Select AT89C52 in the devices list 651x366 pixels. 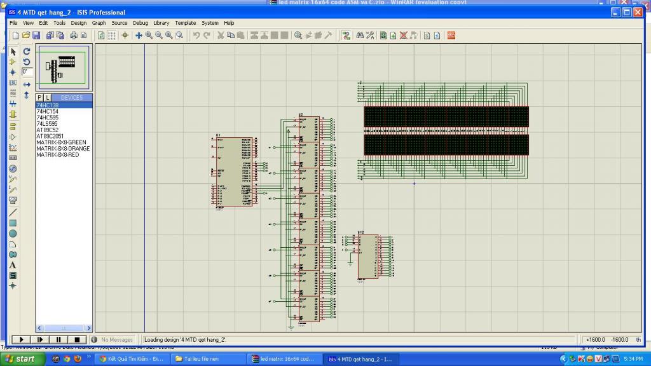point(47,130)
